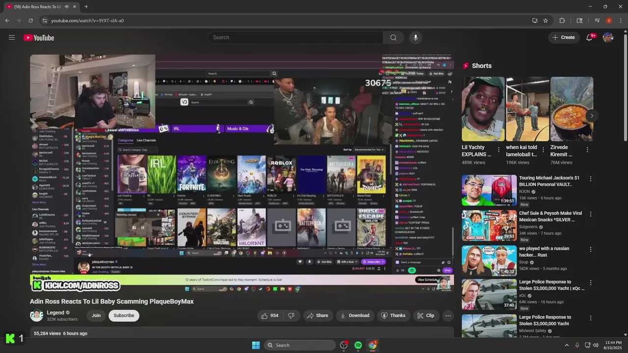628x353 pixels.
Task: Open the 'when kai told lameloball' short
Action: (527, 109)
